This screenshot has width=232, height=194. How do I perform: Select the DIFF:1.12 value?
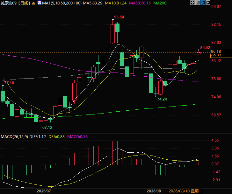coord(38,136)
